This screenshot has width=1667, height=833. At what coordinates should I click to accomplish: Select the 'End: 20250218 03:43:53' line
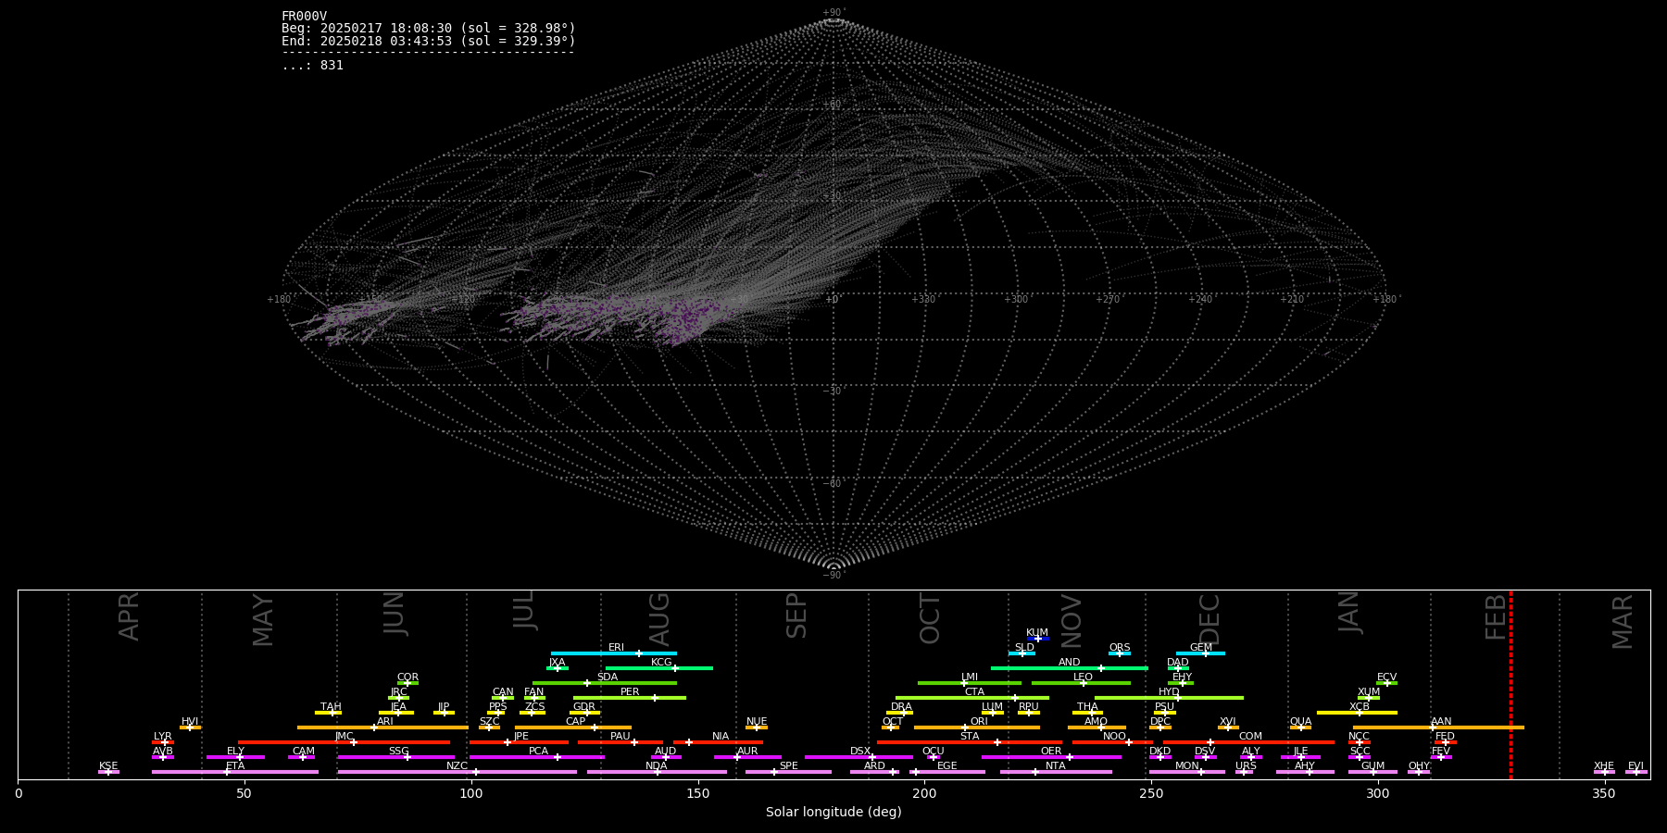click(x=429, y=41)
